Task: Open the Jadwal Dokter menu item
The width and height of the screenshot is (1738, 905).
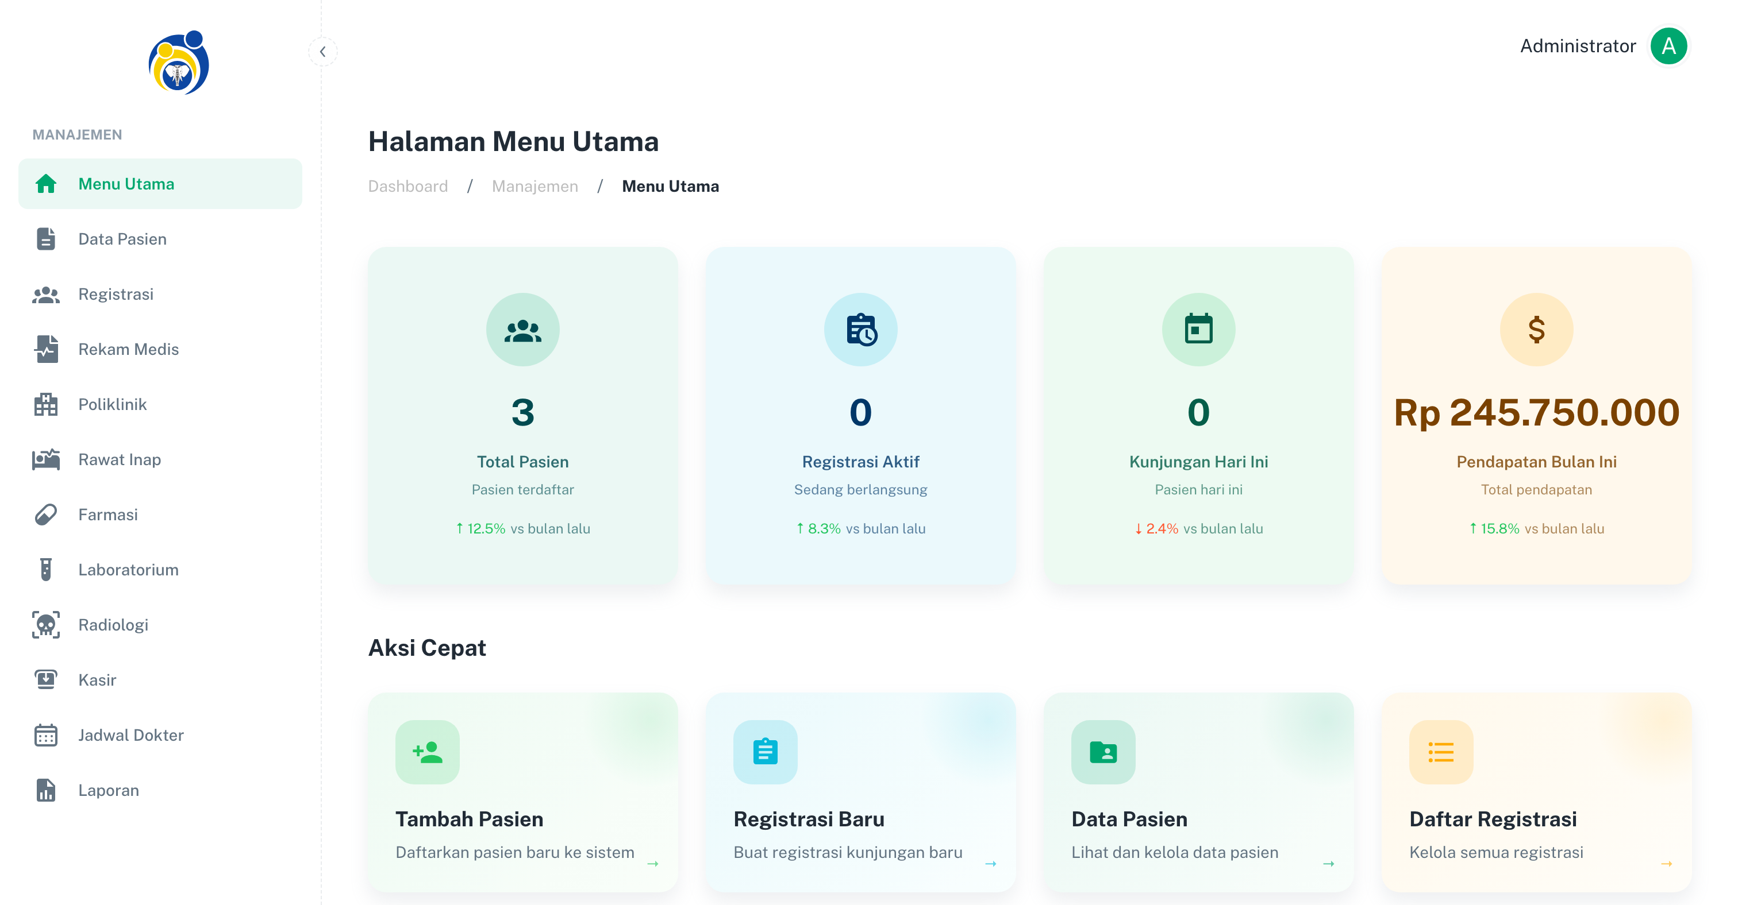Action: [131, 734]
